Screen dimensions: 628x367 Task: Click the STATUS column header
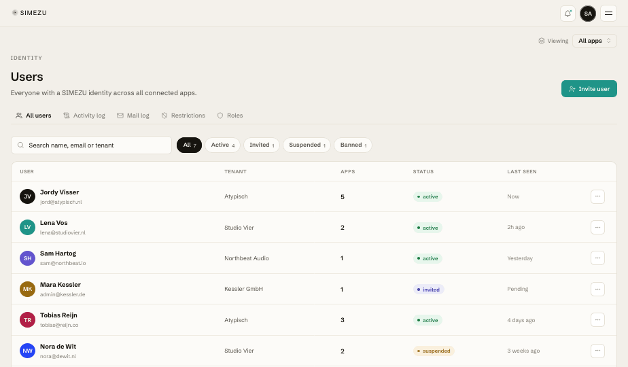[x=423, y=171]
